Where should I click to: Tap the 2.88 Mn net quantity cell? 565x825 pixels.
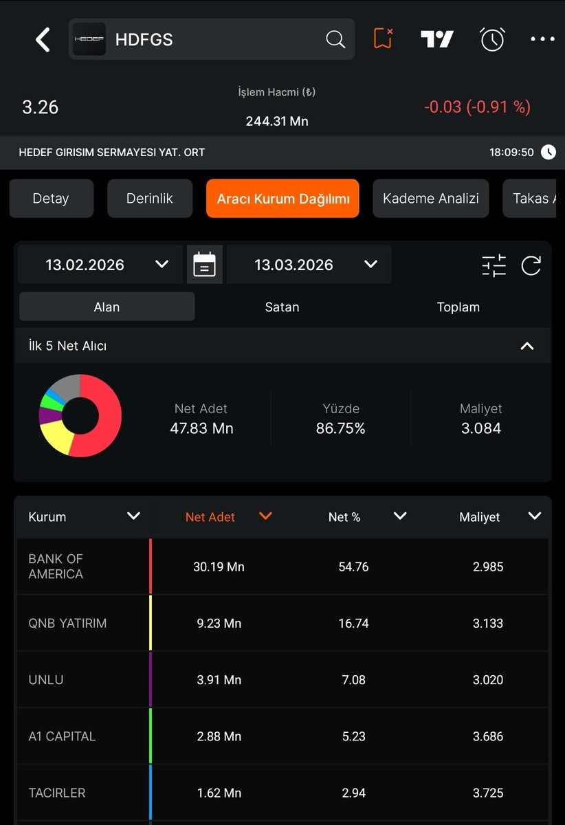pyautogui.click(x=219, y=736)
